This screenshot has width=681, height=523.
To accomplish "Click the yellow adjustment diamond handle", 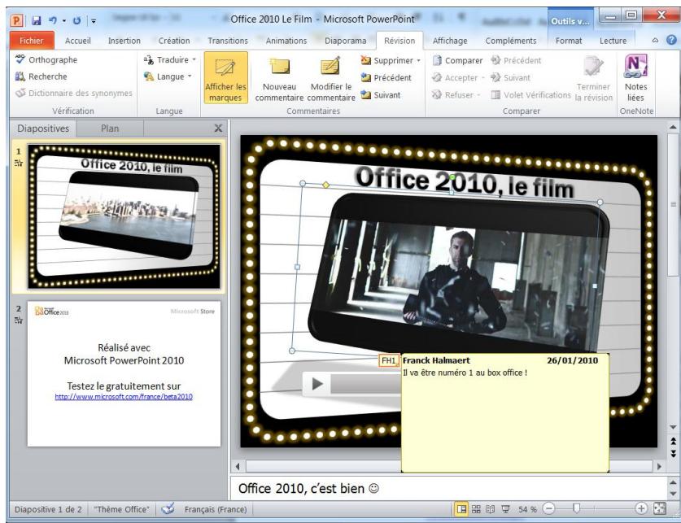I will [325, 185].
